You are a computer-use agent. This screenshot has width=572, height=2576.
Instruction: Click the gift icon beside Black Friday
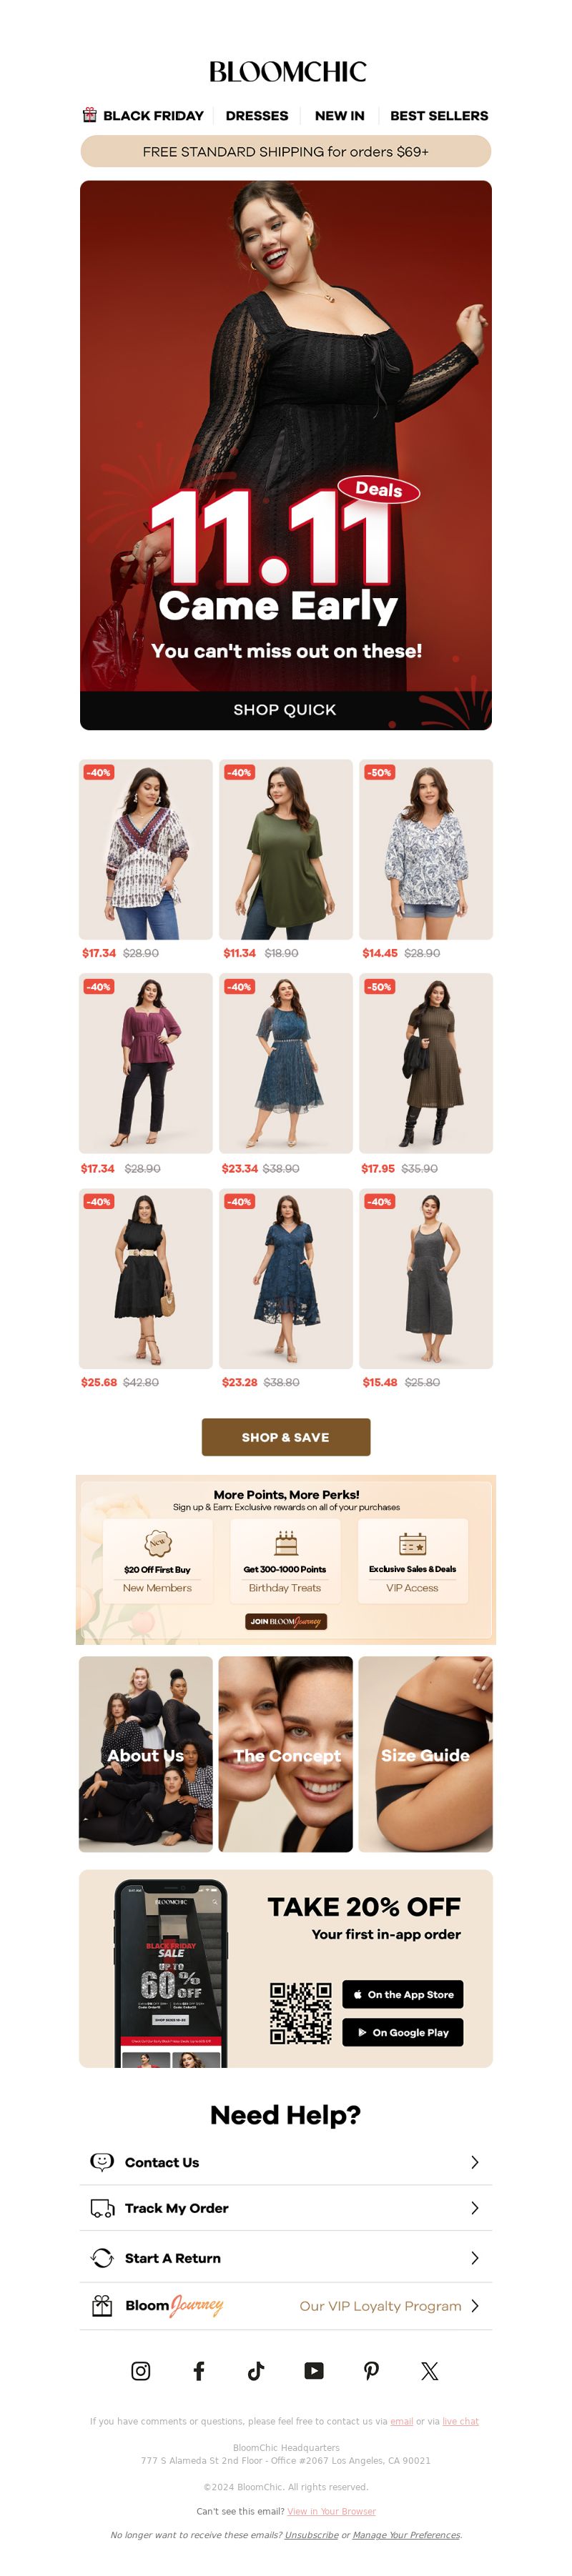[90, 115]
